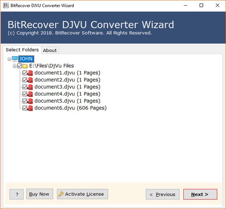
Task: Select document3.djvu (1 Pages) row text
Action: click(x=67, y=87)
